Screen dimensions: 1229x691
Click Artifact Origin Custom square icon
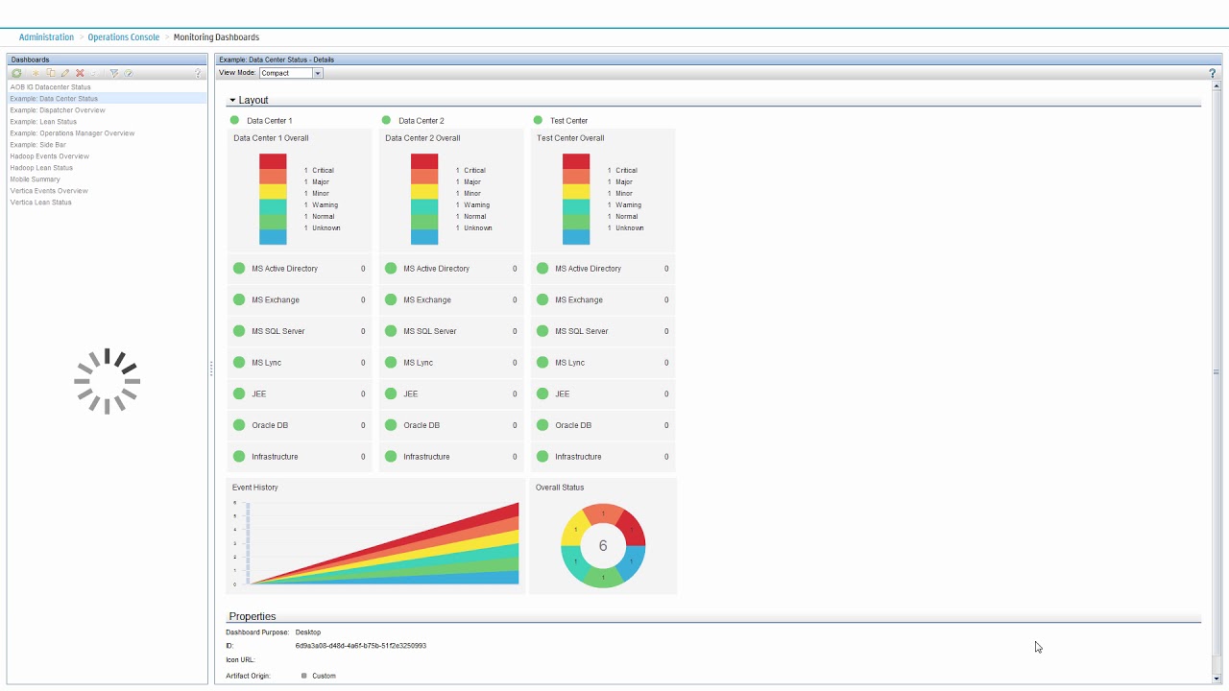[x=304, y=676]
